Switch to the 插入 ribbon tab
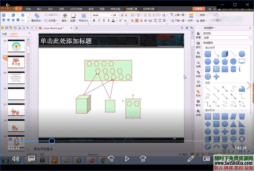Image resolution: width=254 pixels, height=171 pixels. tap(39, 9)
